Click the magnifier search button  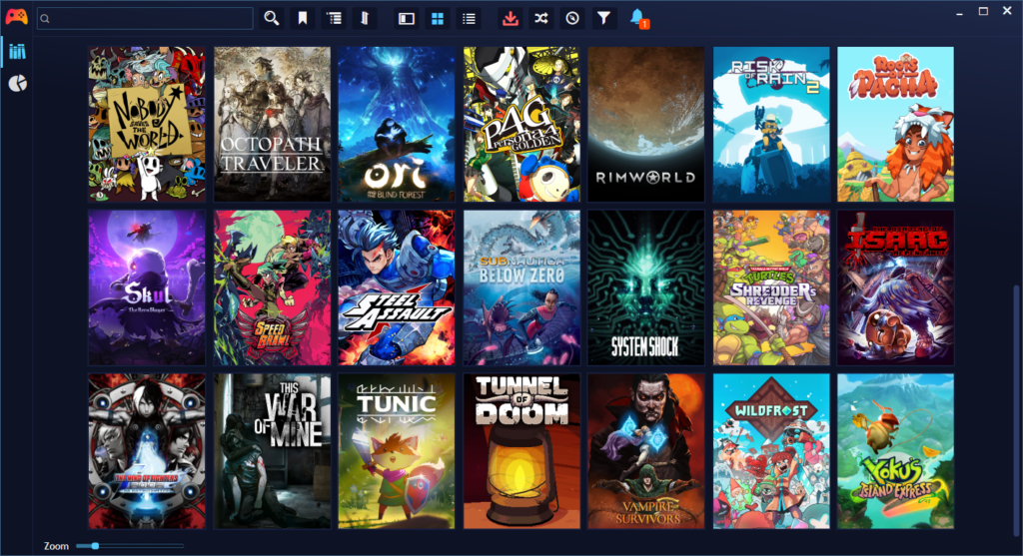(272, 18)
